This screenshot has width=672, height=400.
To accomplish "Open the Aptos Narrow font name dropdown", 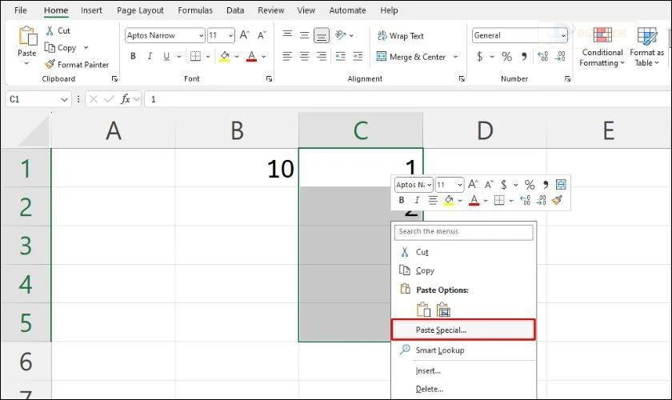I will [200, 36].
